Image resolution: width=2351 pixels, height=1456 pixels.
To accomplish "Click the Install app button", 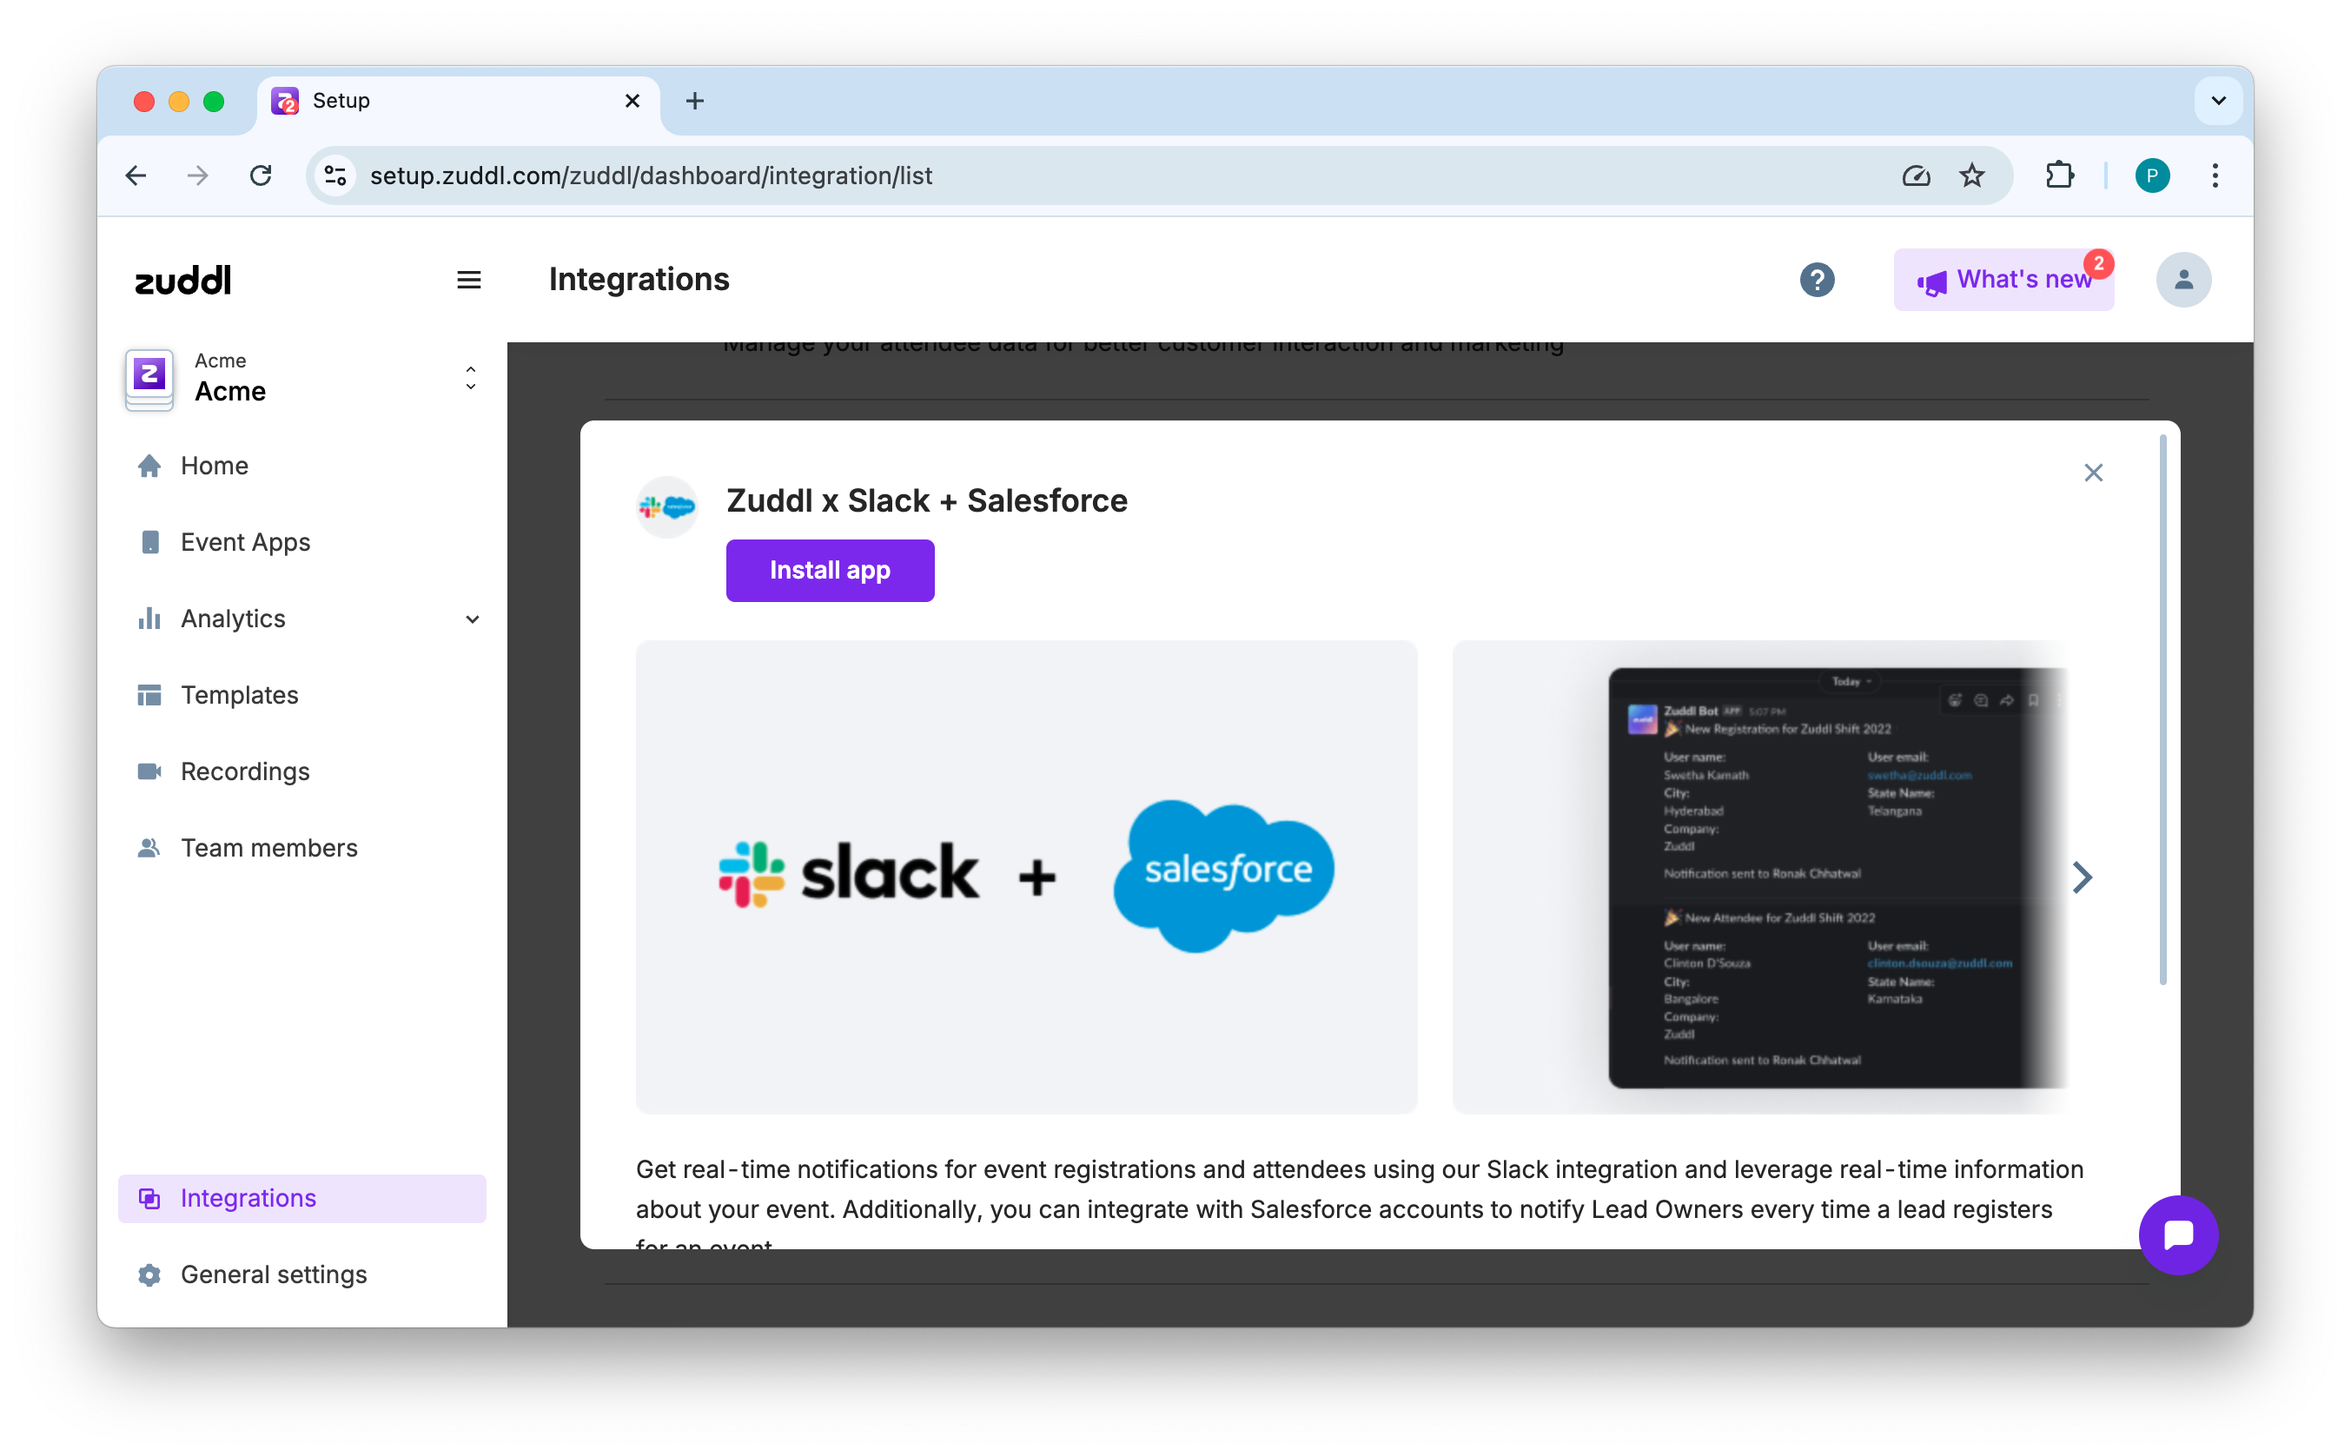I will (x=829, y=570).
